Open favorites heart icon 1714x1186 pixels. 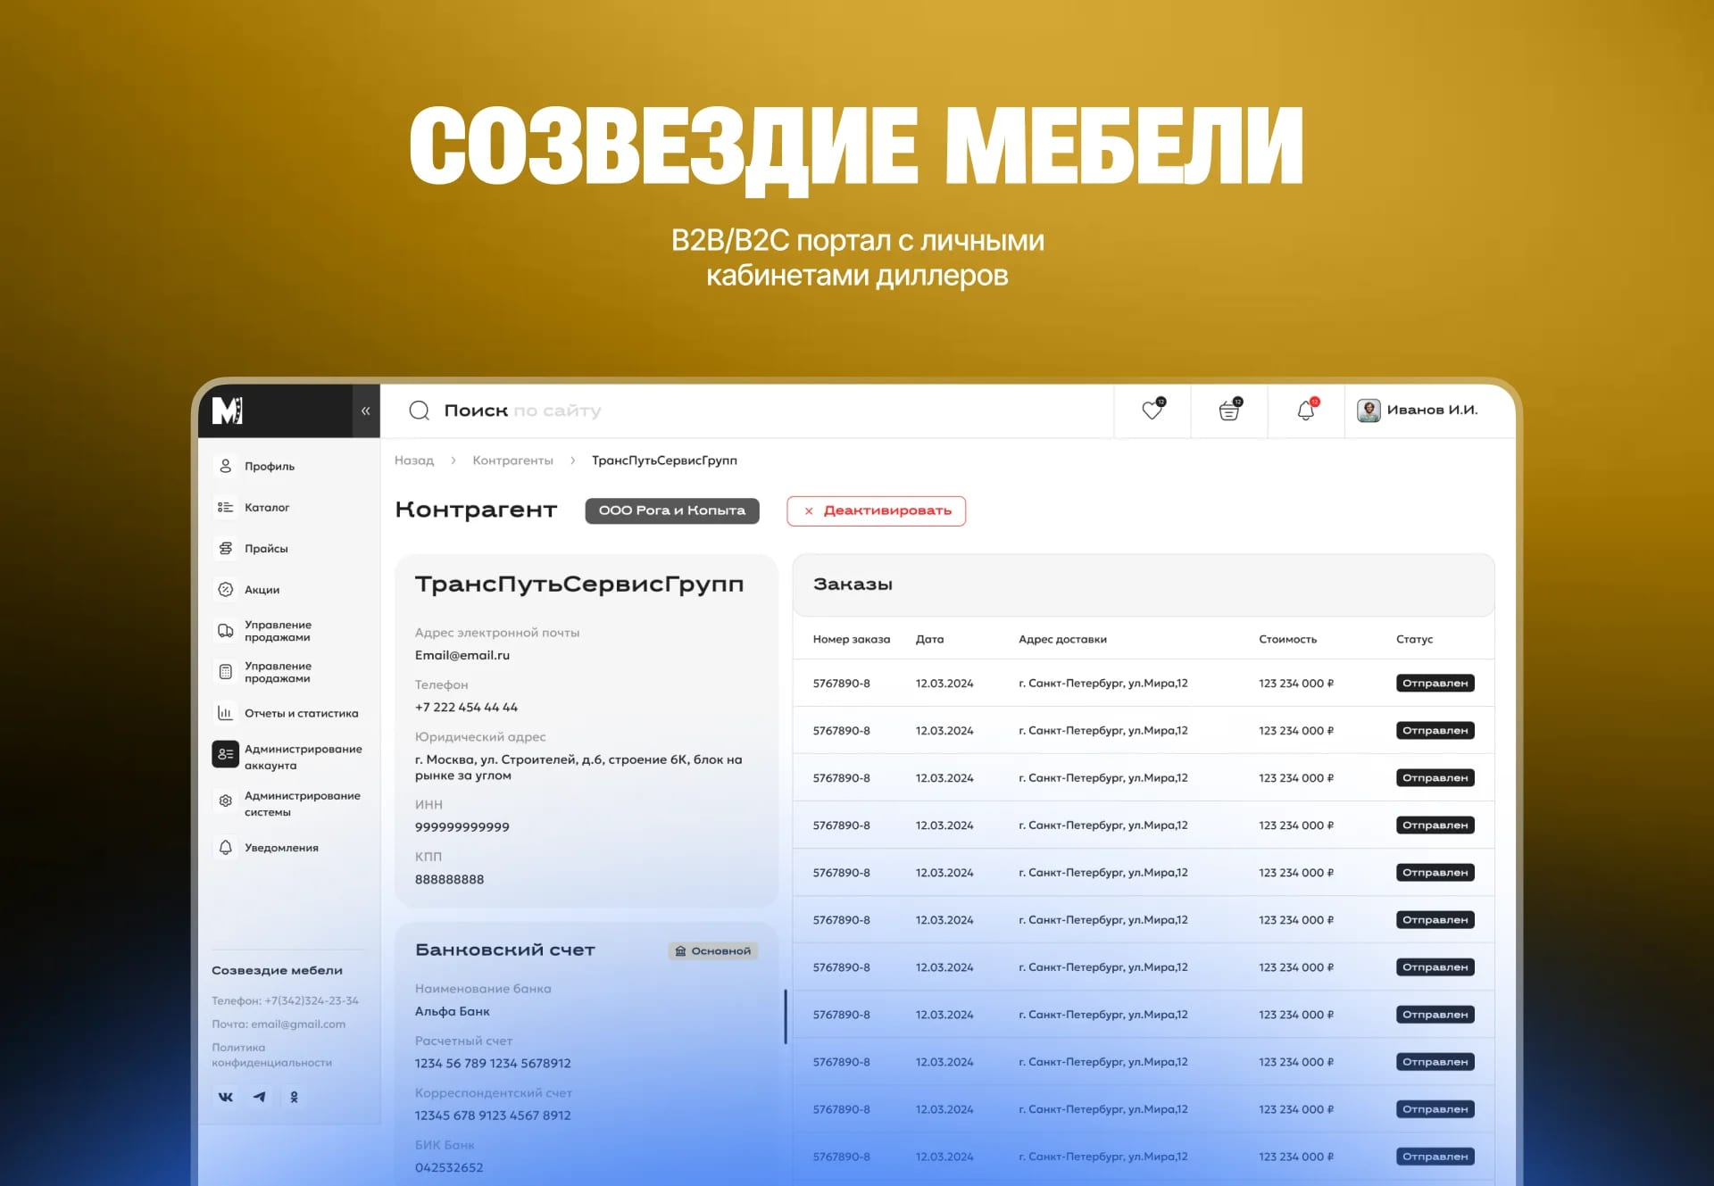click(1152, 410)
